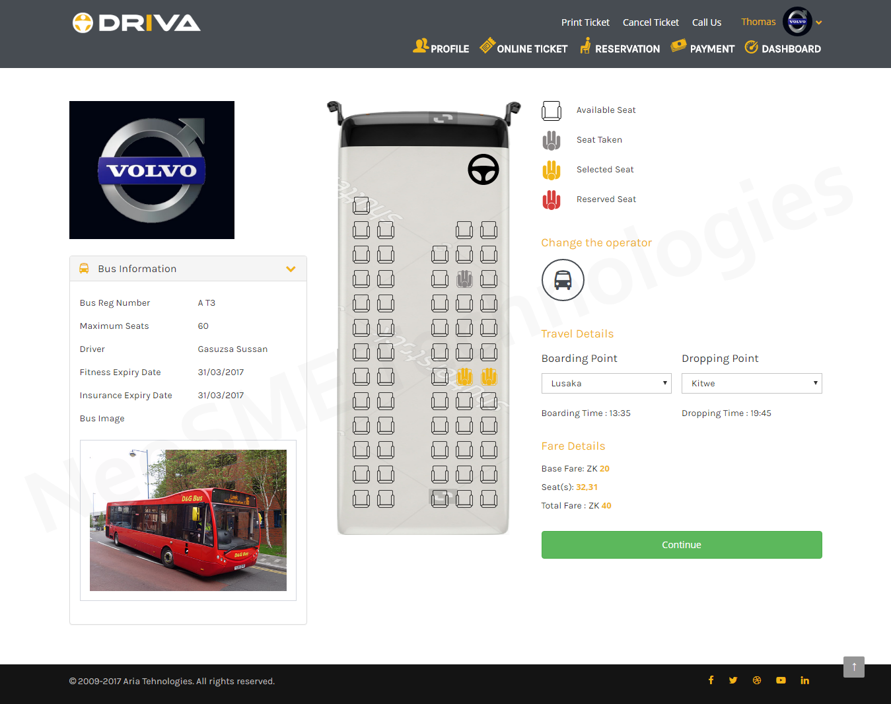Screen dimensions: 891x704
Task: Open the Dropping Point dropdown showing Kitwe
Action: pos(751,383)
